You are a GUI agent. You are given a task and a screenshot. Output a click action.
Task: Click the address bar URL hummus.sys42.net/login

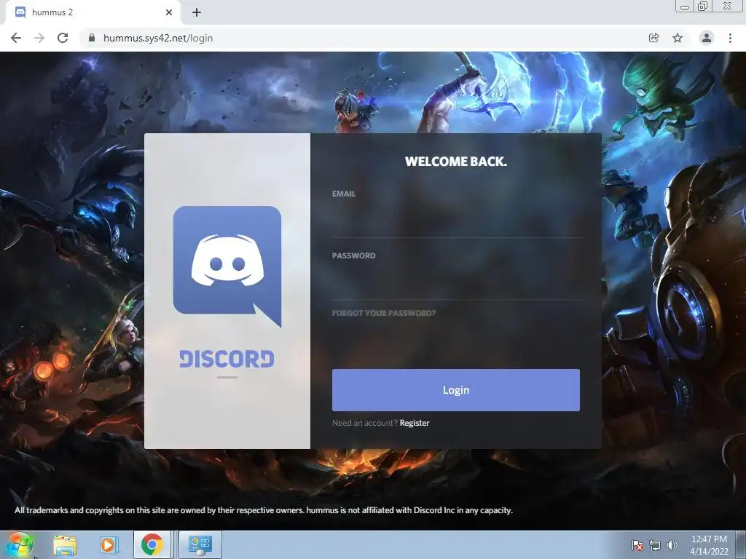158,38
